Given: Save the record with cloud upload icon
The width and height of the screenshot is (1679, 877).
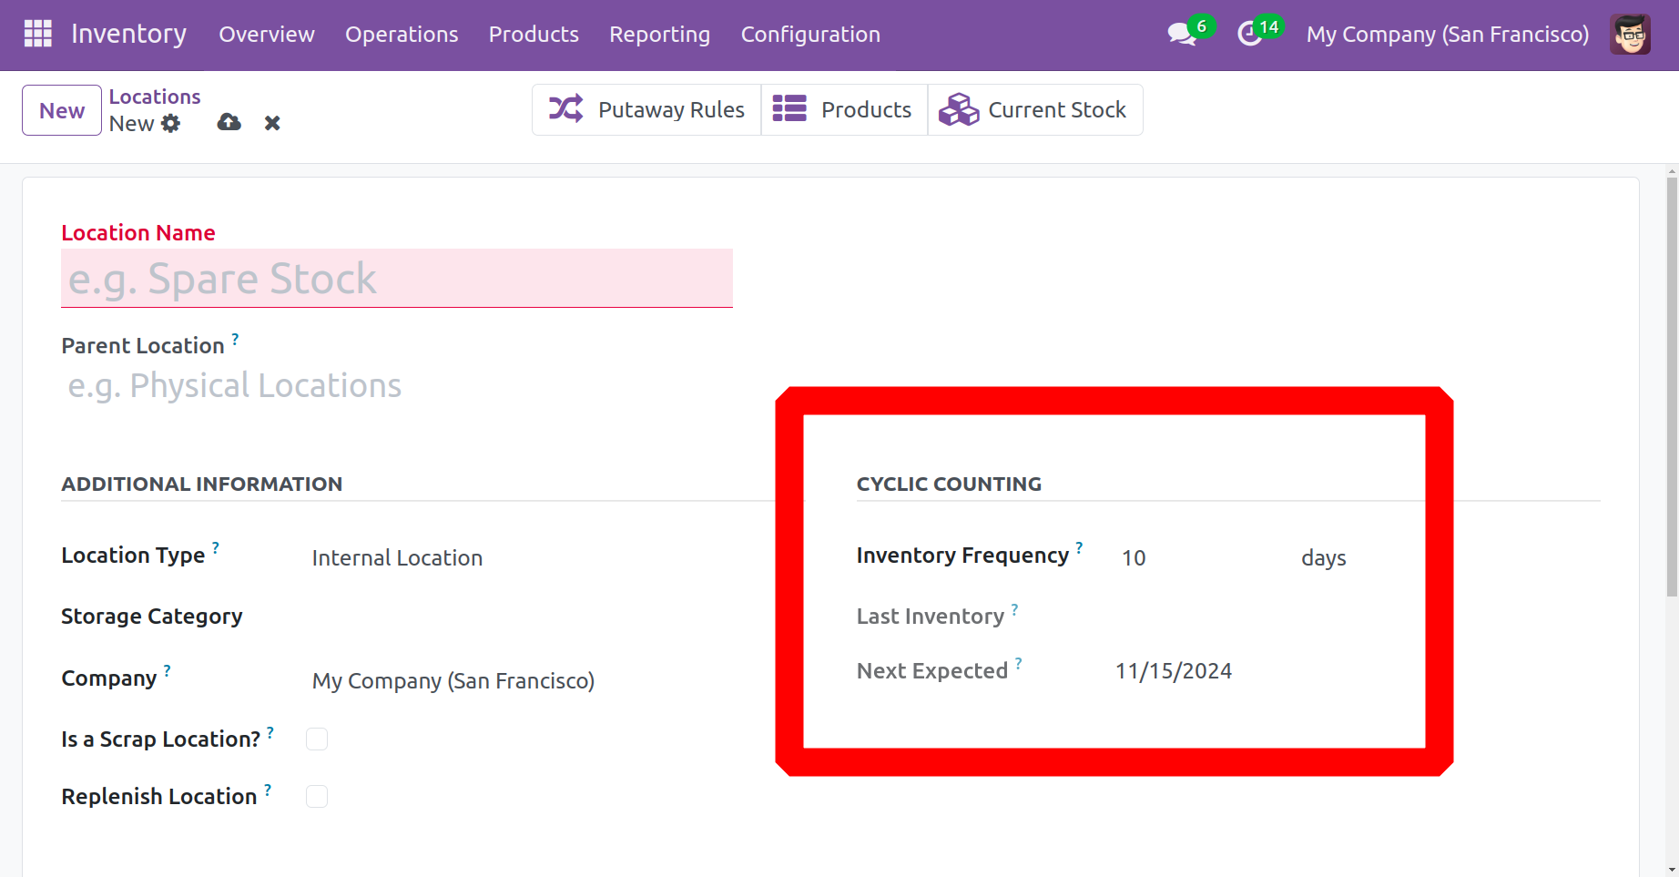Looking at the screenshot, I should point(229,122).
